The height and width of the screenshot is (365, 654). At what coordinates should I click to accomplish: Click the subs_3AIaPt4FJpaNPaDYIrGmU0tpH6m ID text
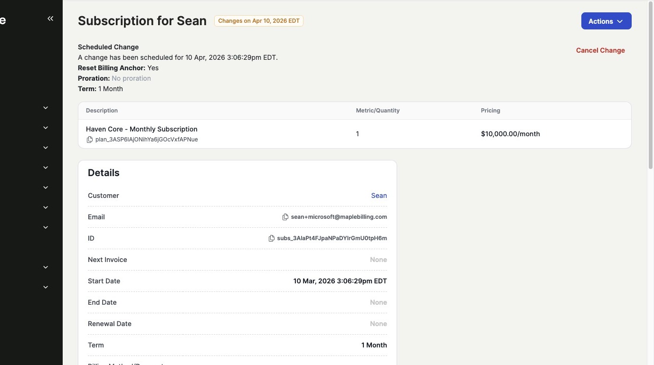pos(332,238)
